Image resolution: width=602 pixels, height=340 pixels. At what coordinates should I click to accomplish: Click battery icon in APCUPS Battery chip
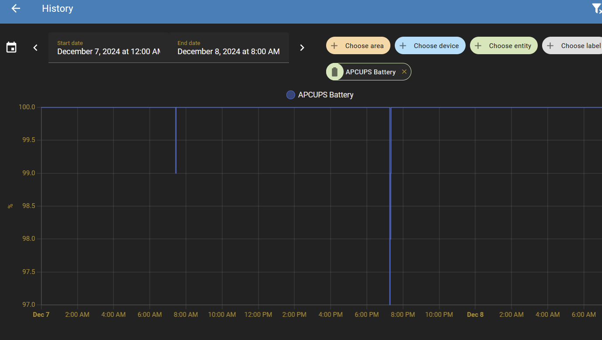point(335,72)
